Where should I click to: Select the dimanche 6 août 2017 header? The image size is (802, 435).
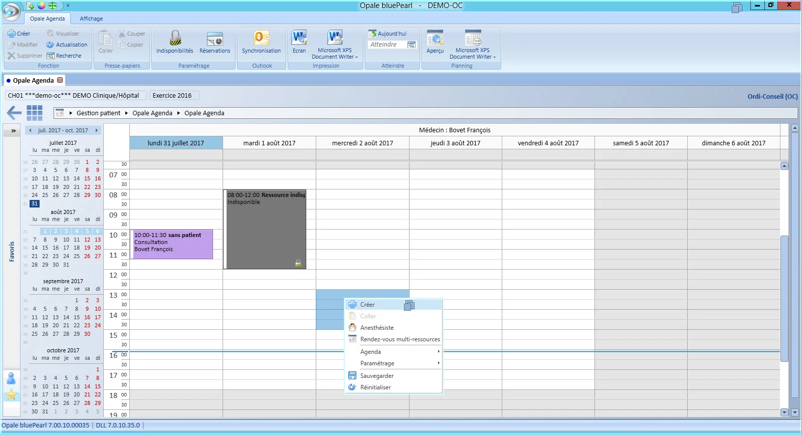point(733,143)
